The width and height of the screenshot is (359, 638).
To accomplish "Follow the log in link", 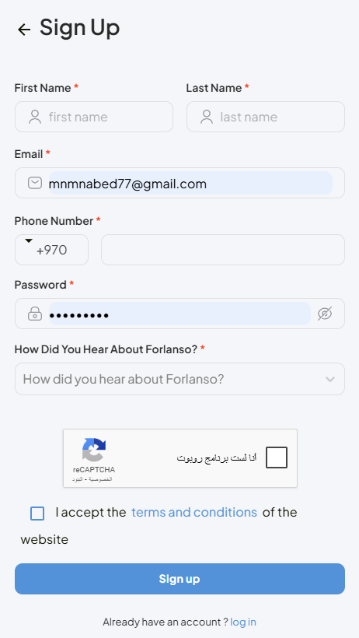I will pos(243,622).
